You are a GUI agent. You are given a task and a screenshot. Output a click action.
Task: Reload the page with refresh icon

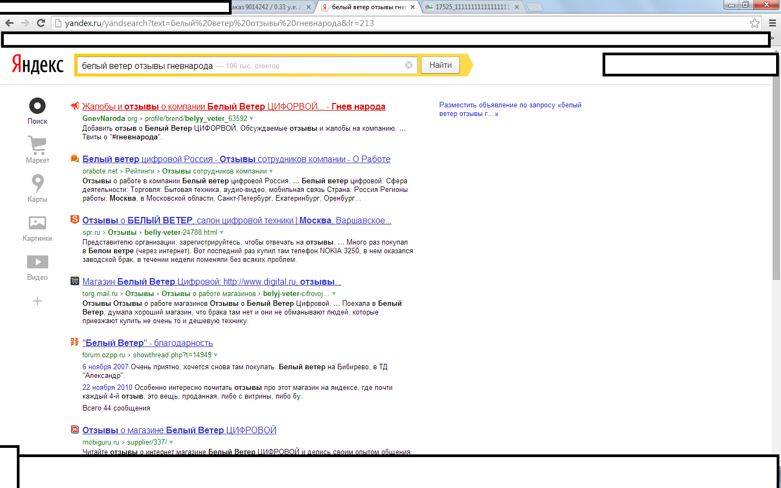[x=41, y=23]
